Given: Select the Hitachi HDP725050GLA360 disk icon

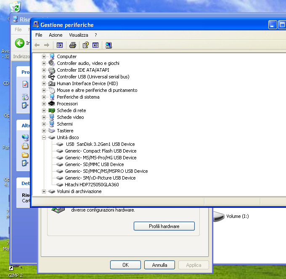Looking at the screenshot, I should coord(60,185).
